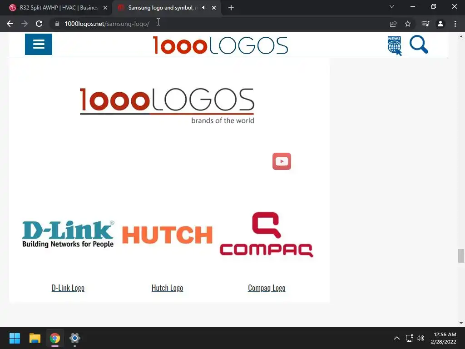Viewport: 465px width, 349px height.
Task: Open File Explorer from taskbar
Action: (x=35, y=338)
